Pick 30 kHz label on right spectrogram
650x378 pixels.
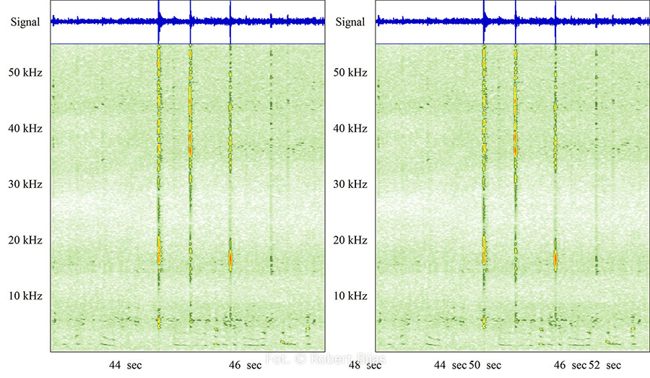coord(350,184)
